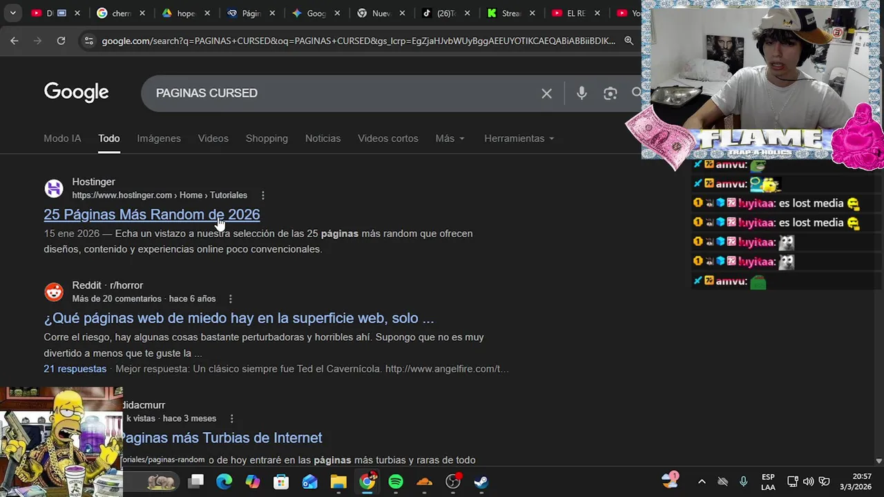The image size is (884, 497).
Task: Close the 'hope' Drive tab
Action: point(207,13)
